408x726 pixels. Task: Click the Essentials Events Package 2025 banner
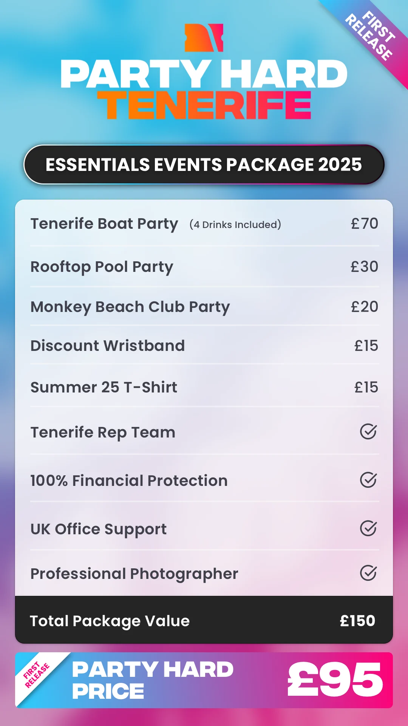[204, 164]
